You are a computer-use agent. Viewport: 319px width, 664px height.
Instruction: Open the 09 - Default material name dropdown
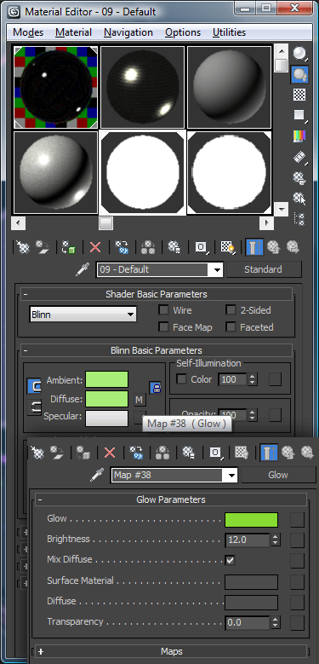[x=160, y=269]
